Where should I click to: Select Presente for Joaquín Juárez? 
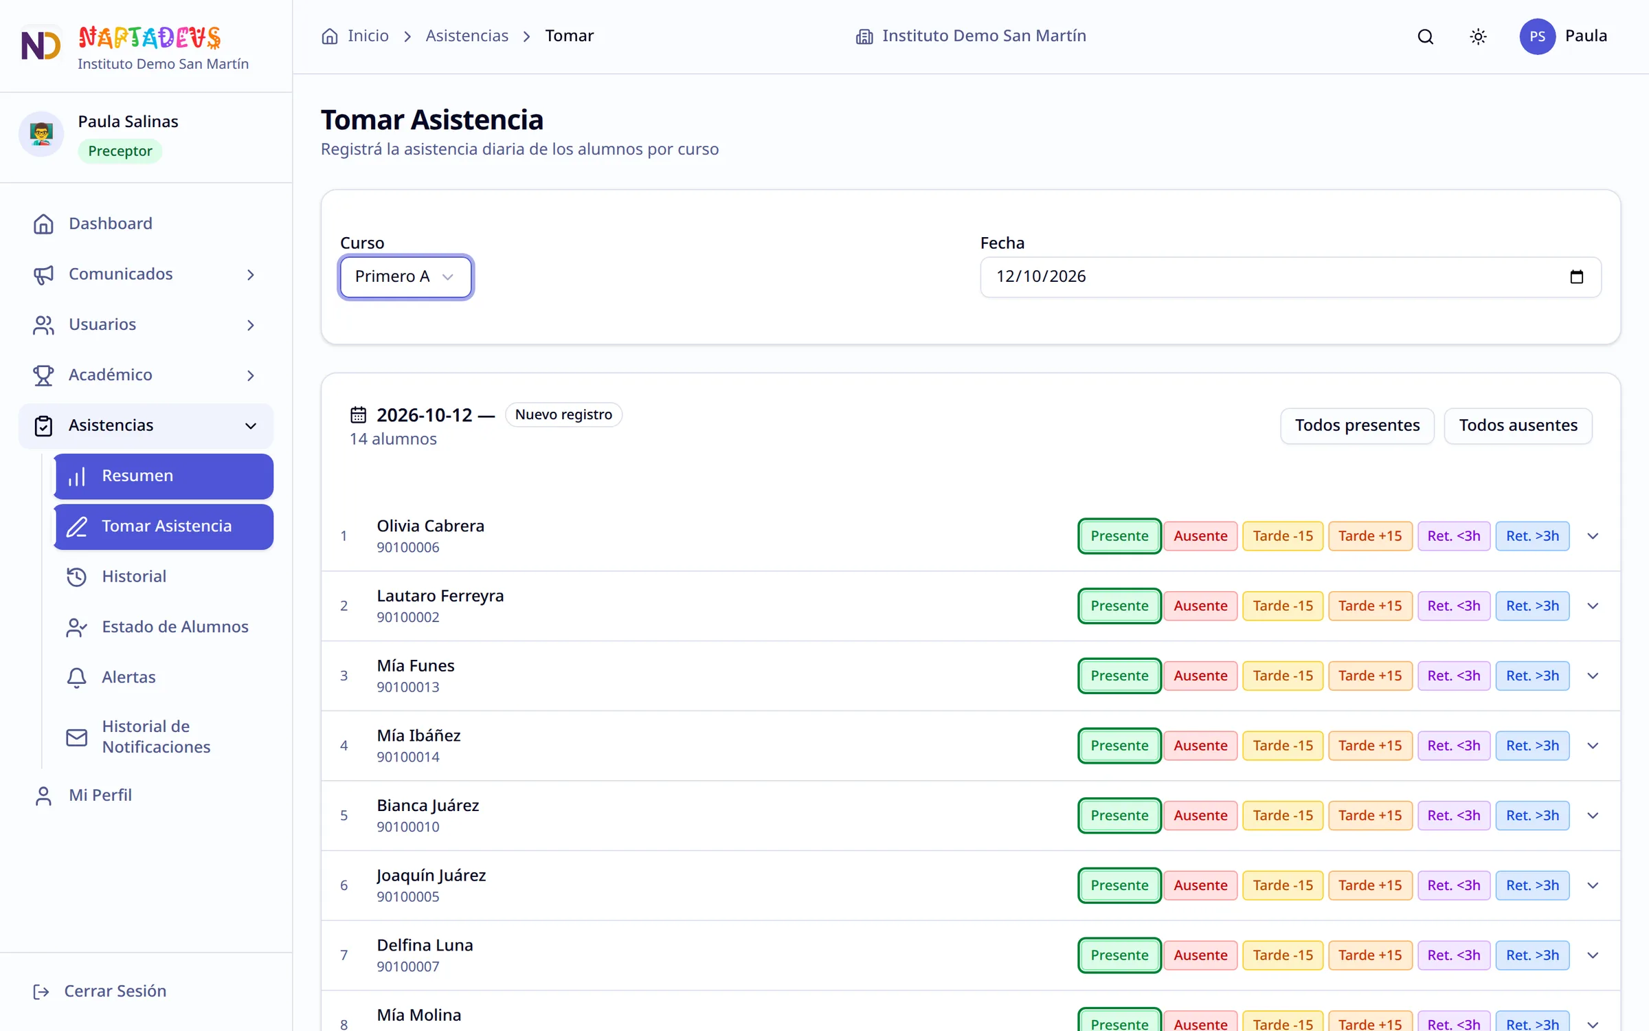(1119, 885)
